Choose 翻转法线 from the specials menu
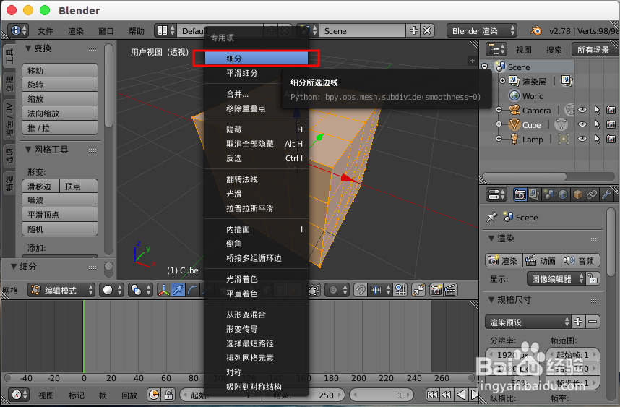Image resolution: width=620 pixels, height=407 pixels. tap(257, 179)
